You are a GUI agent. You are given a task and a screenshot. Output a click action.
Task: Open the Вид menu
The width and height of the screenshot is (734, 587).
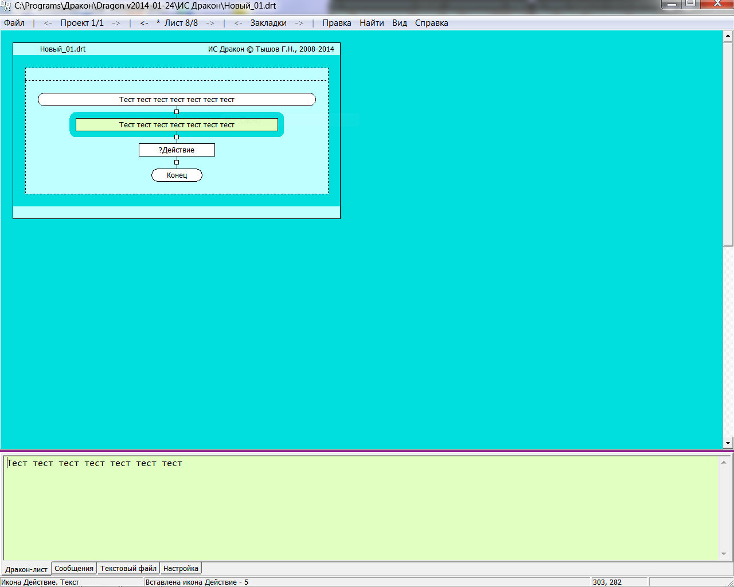click(400, 23)
